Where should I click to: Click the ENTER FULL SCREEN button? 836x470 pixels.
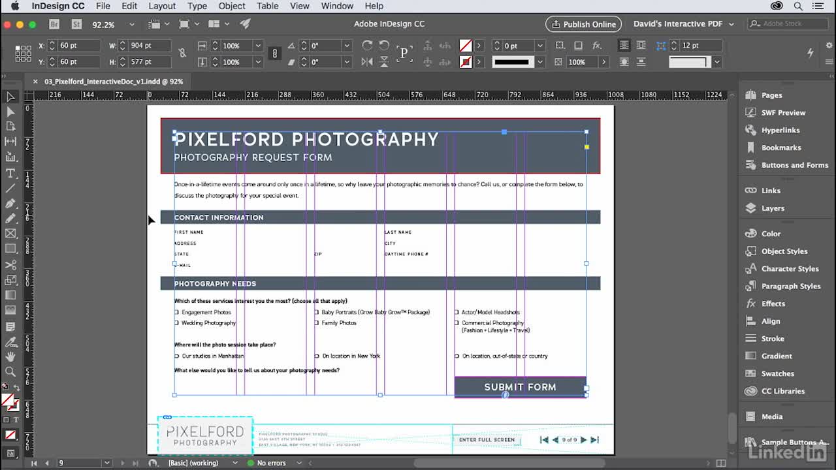487,439
